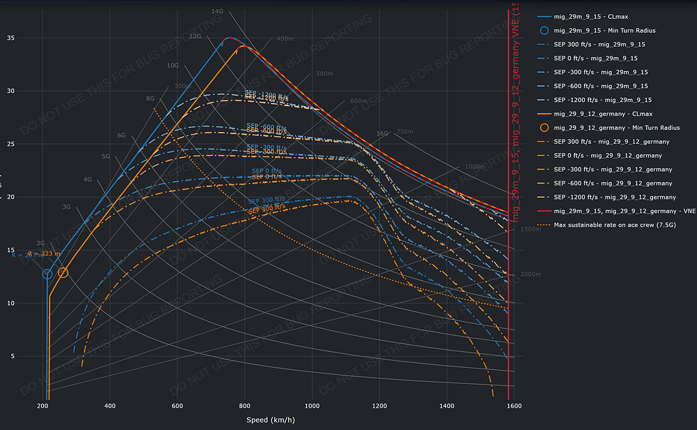Click the orange Min Turn Radius circle on plot

[x=63, y=272]
